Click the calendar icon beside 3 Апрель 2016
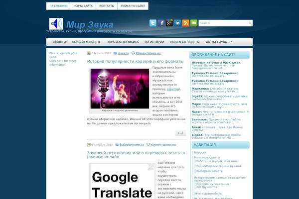 point(89,53)
